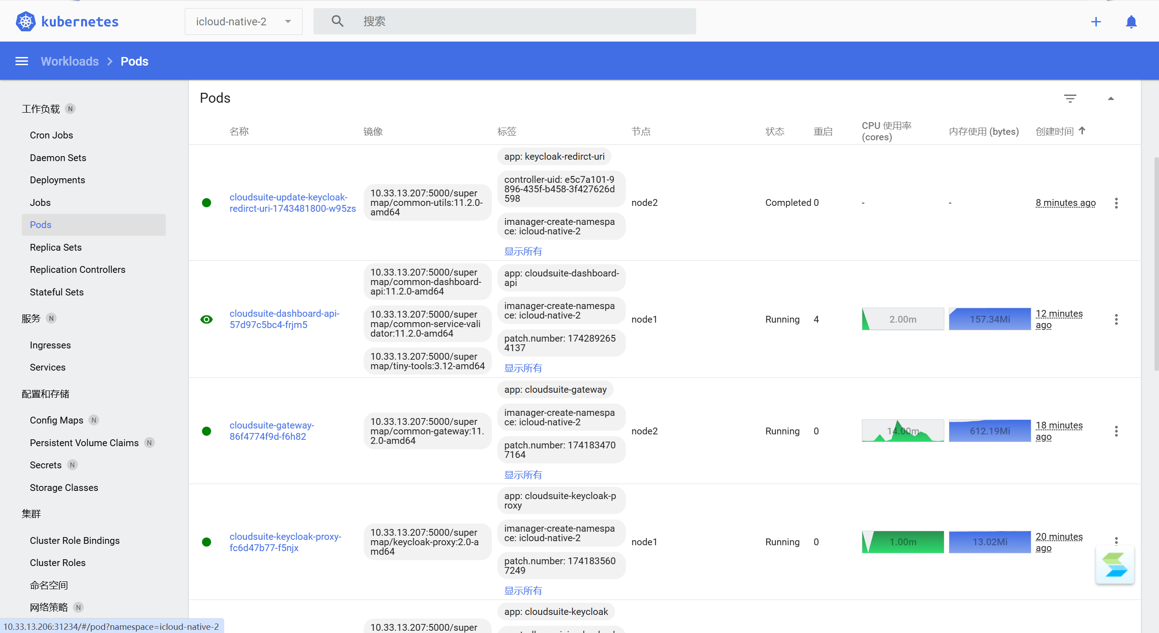Toggle sort arrow on 创建时间 column
The width and height of the screenshot is (1159, 633).
pyautogui.click(x=1082, y=131)
